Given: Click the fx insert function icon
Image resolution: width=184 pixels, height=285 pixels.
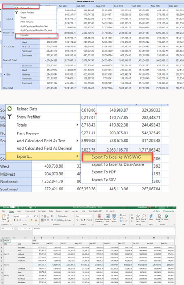Looking at the screenshot, I should 29,228.
